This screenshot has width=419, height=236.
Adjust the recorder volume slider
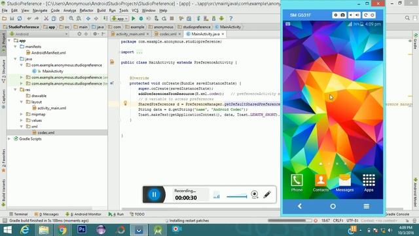pyautogui.click(x=237, y=196)
